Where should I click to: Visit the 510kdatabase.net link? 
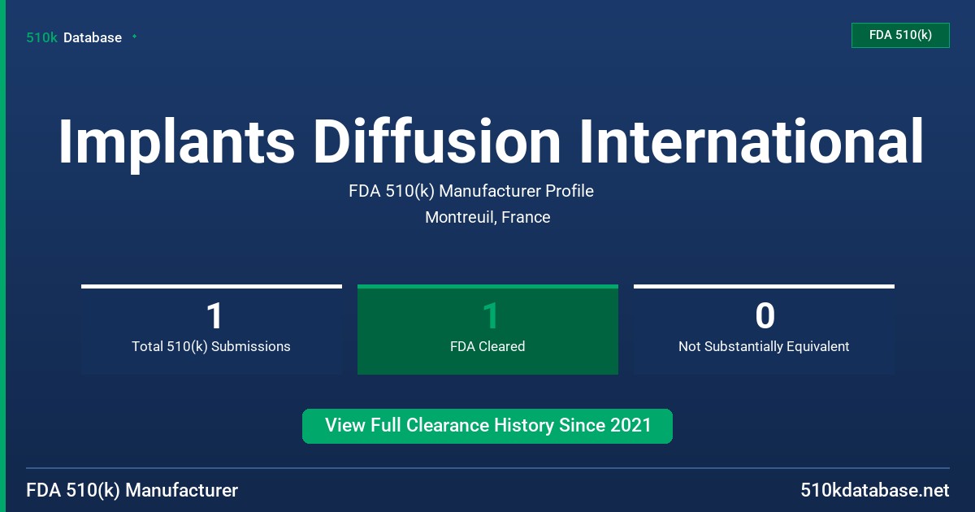(874, 490)
